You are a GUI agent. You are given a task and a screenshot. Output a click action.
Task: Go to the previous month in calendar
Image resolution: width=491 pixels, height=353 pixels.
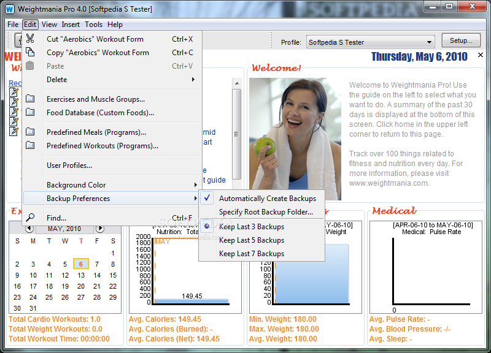(29, 229)
